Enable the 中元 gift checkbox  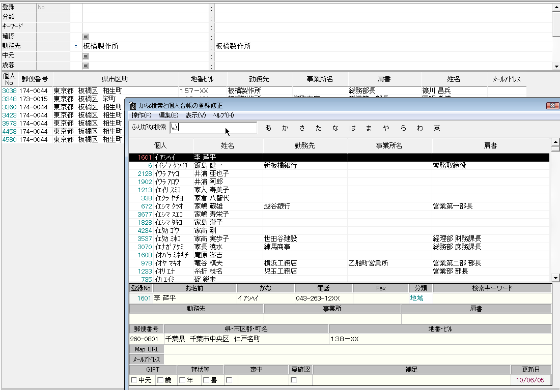click(x=134, y=380)
